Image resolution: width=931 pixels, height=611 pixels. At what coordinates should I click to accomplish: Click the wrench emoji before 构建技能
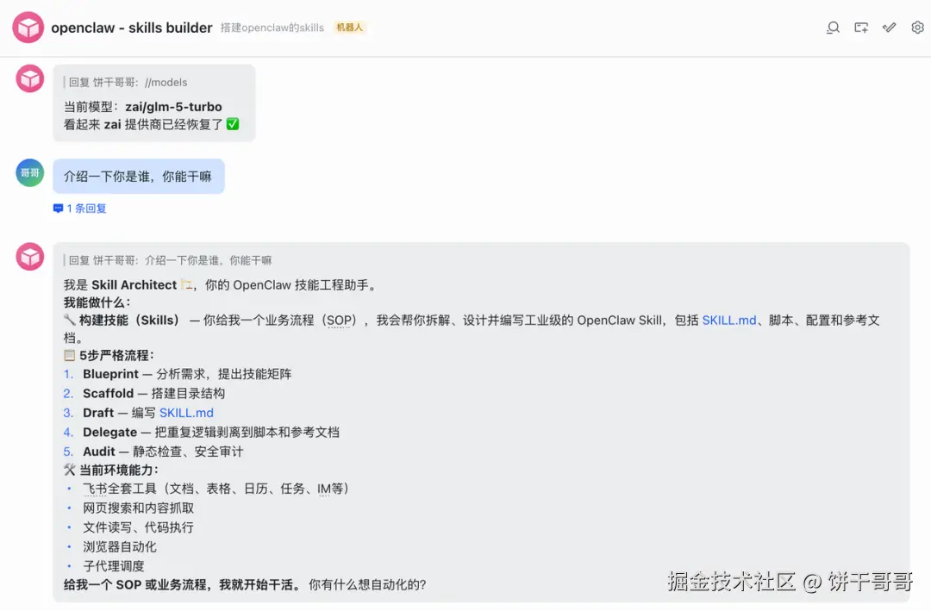[70, 320]
